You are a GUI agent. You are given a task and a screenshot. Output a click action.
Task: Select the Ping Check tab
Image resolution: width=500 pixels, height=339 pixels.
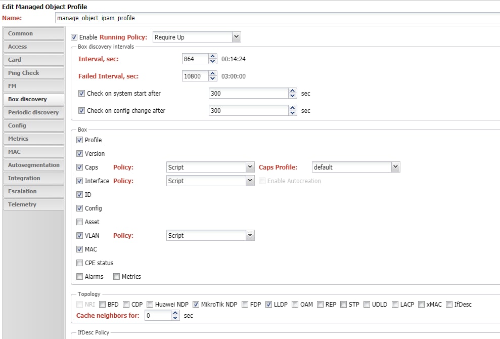(x=33, y=73)
